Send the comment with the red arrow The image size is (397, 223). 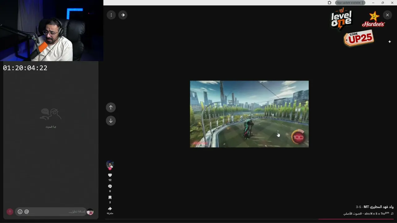point(10,212)
